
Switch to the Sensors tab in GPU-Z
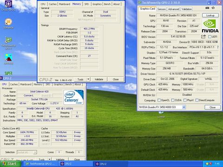click(161, 9)
